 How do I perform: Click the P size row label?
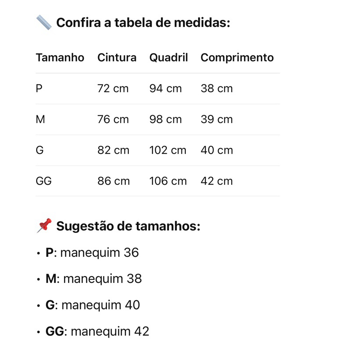[x=39, y=89]
